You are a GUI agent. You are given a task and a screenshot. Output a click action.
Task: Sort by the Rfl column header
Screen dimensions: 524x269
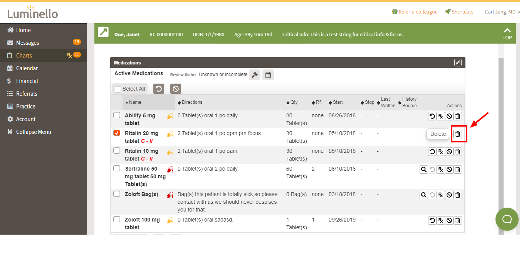(x=317, y=102)
